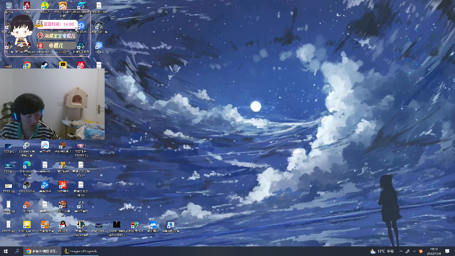Screen dimensions: 455x256
Task: Open the blue play-arrow desktop shortcut
Action: click(x=98, y=47)
